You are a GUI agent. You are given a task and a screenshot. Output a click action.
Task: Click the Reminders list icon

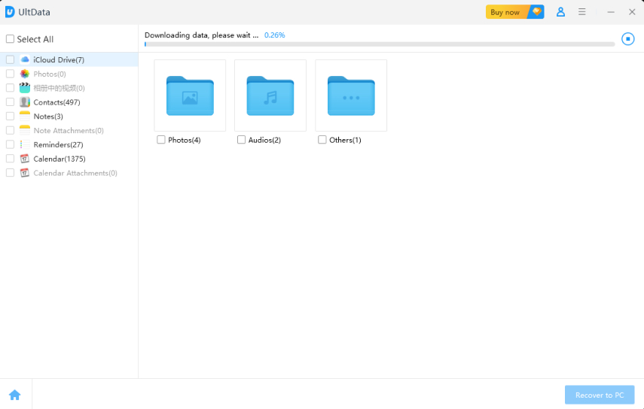point(25,144)
